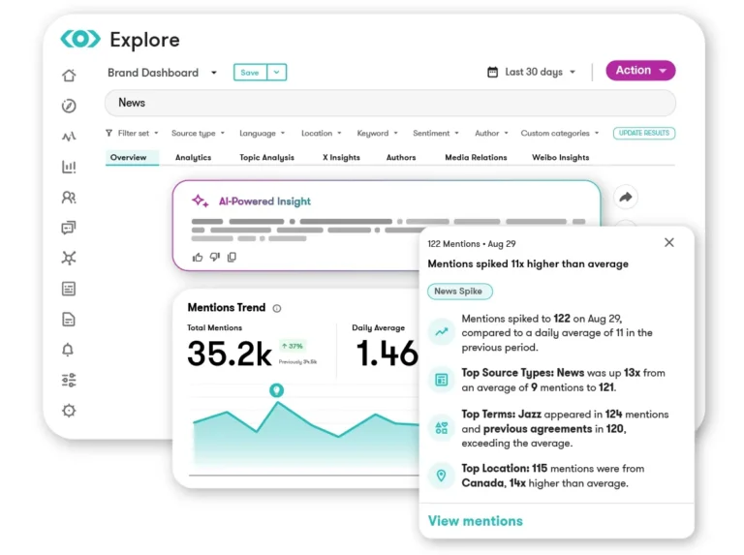Viewport: 744px width, 555px height.
Task: Open the Filter set dropdown
Action: 132,134
